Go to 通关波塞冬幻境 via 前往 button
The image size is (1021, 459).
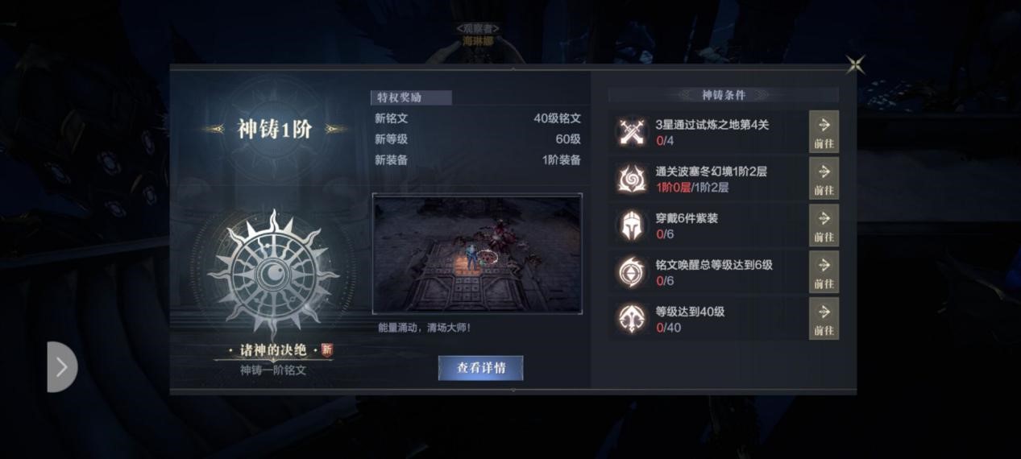coord(824,179)
